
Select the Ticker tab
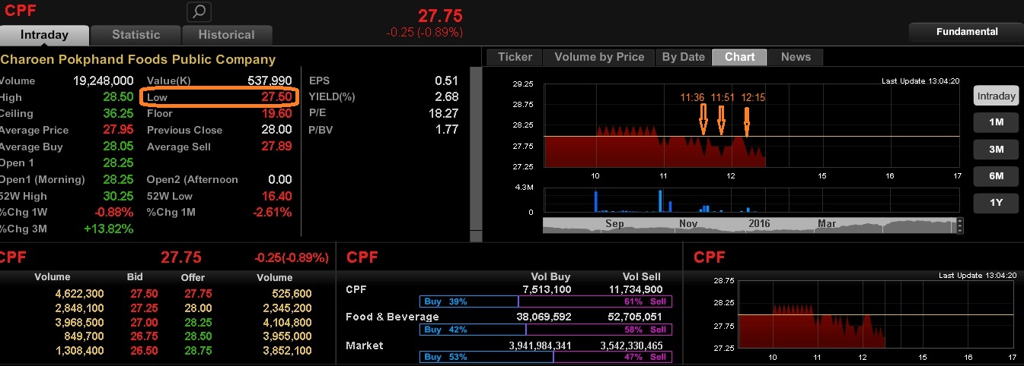click(x=515, y=57)
